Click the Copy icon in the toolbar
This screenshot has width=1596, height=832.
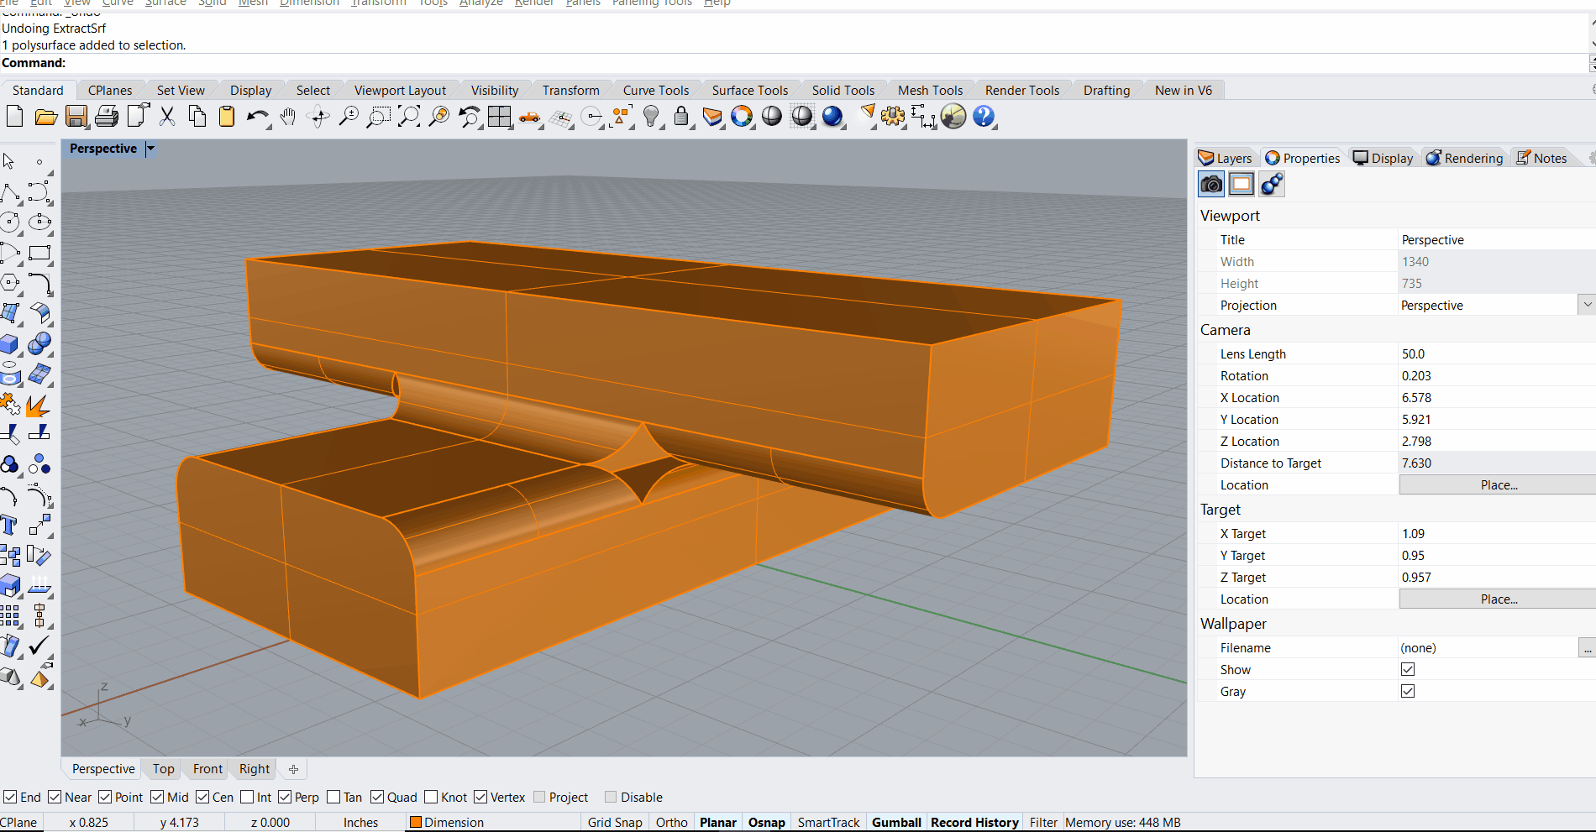197,117
